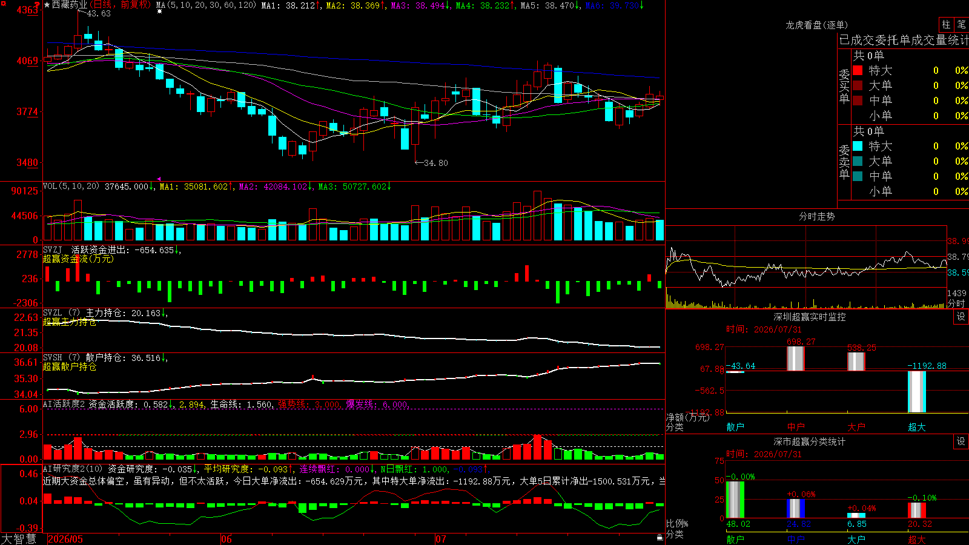Image resolution: width=969 pixels, height=545 pixels.
Task: Click the stock name 西藏药业
Action: (x=70, y=5)
